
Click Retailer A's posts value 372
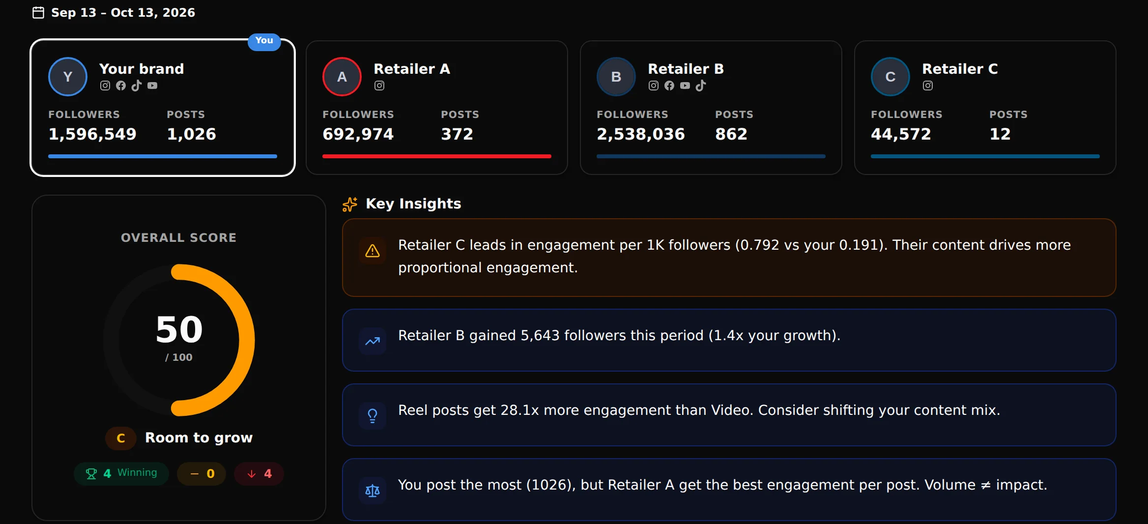(457, 134)
